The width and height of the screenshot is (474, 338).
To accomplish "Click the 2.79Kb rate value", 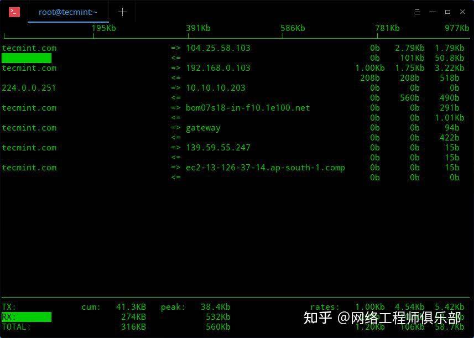I will tap(410, 48).
